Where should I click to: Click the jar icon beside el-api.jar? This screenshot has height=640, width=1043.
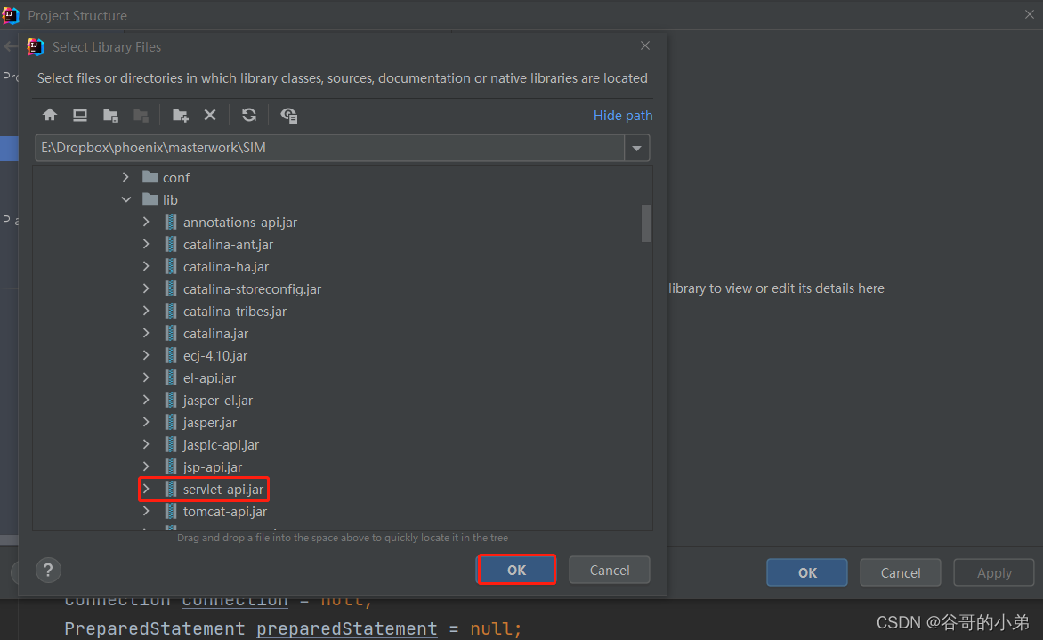171,378
